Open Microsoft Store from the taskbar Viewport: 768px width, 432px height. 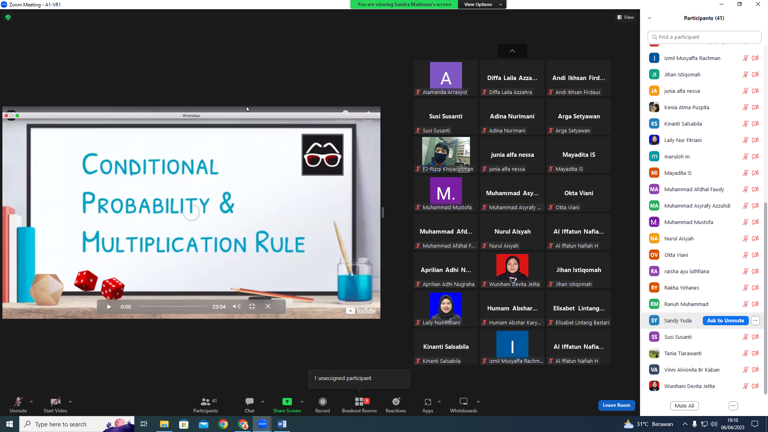tap(184, 424)
